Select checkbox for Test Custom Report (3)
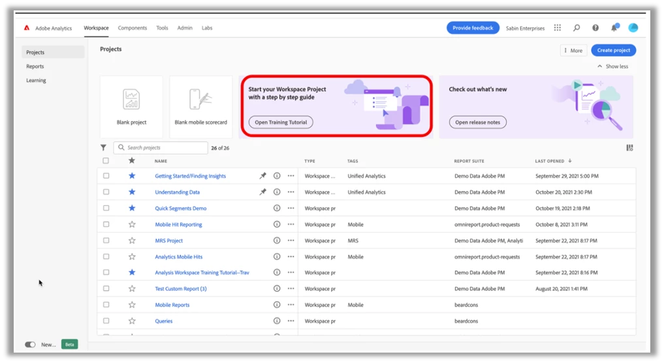 tap(106, 289)
